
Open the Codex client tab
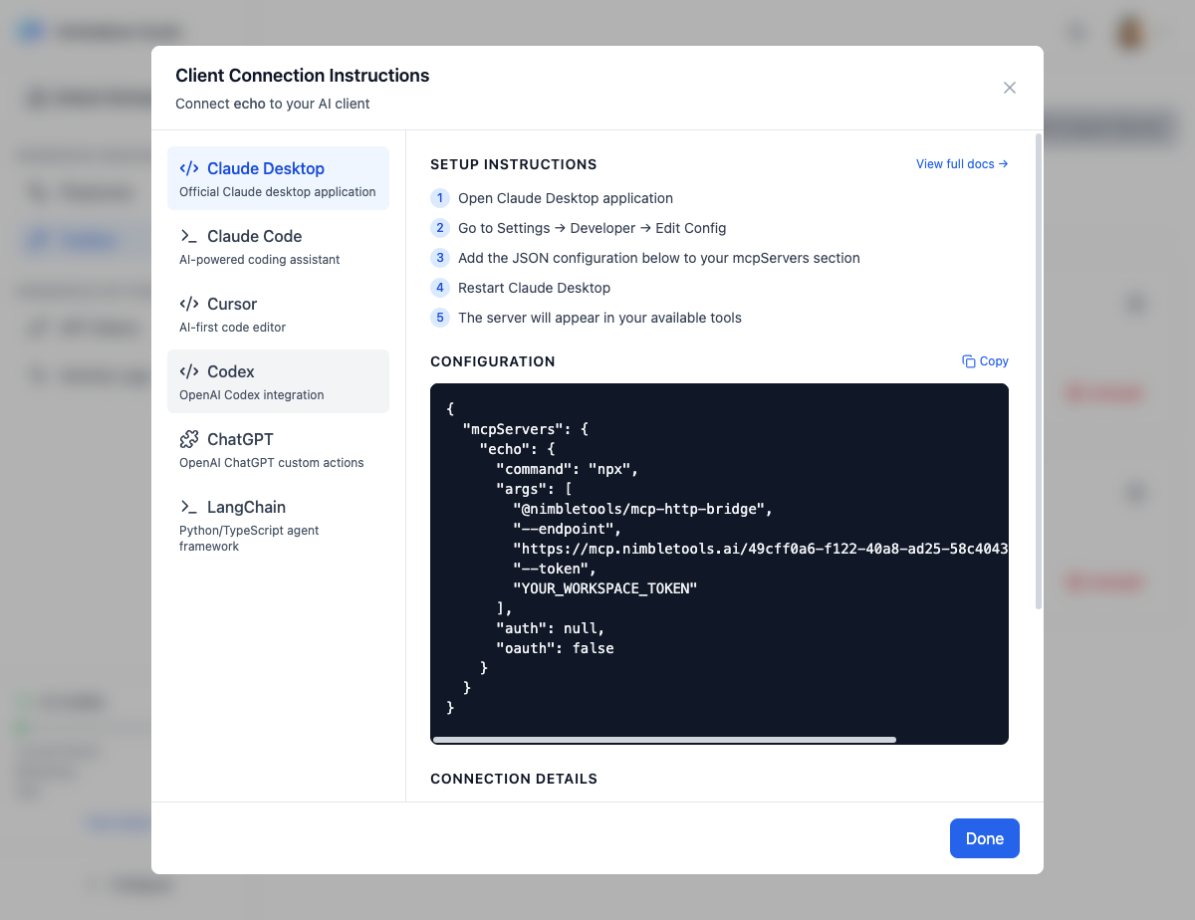click(x=278, y=381)
